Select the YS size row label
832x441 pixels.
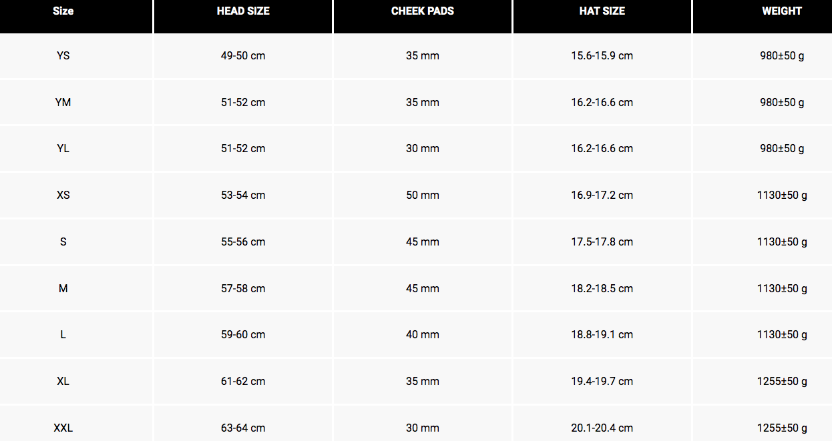[x=63, y=56]
